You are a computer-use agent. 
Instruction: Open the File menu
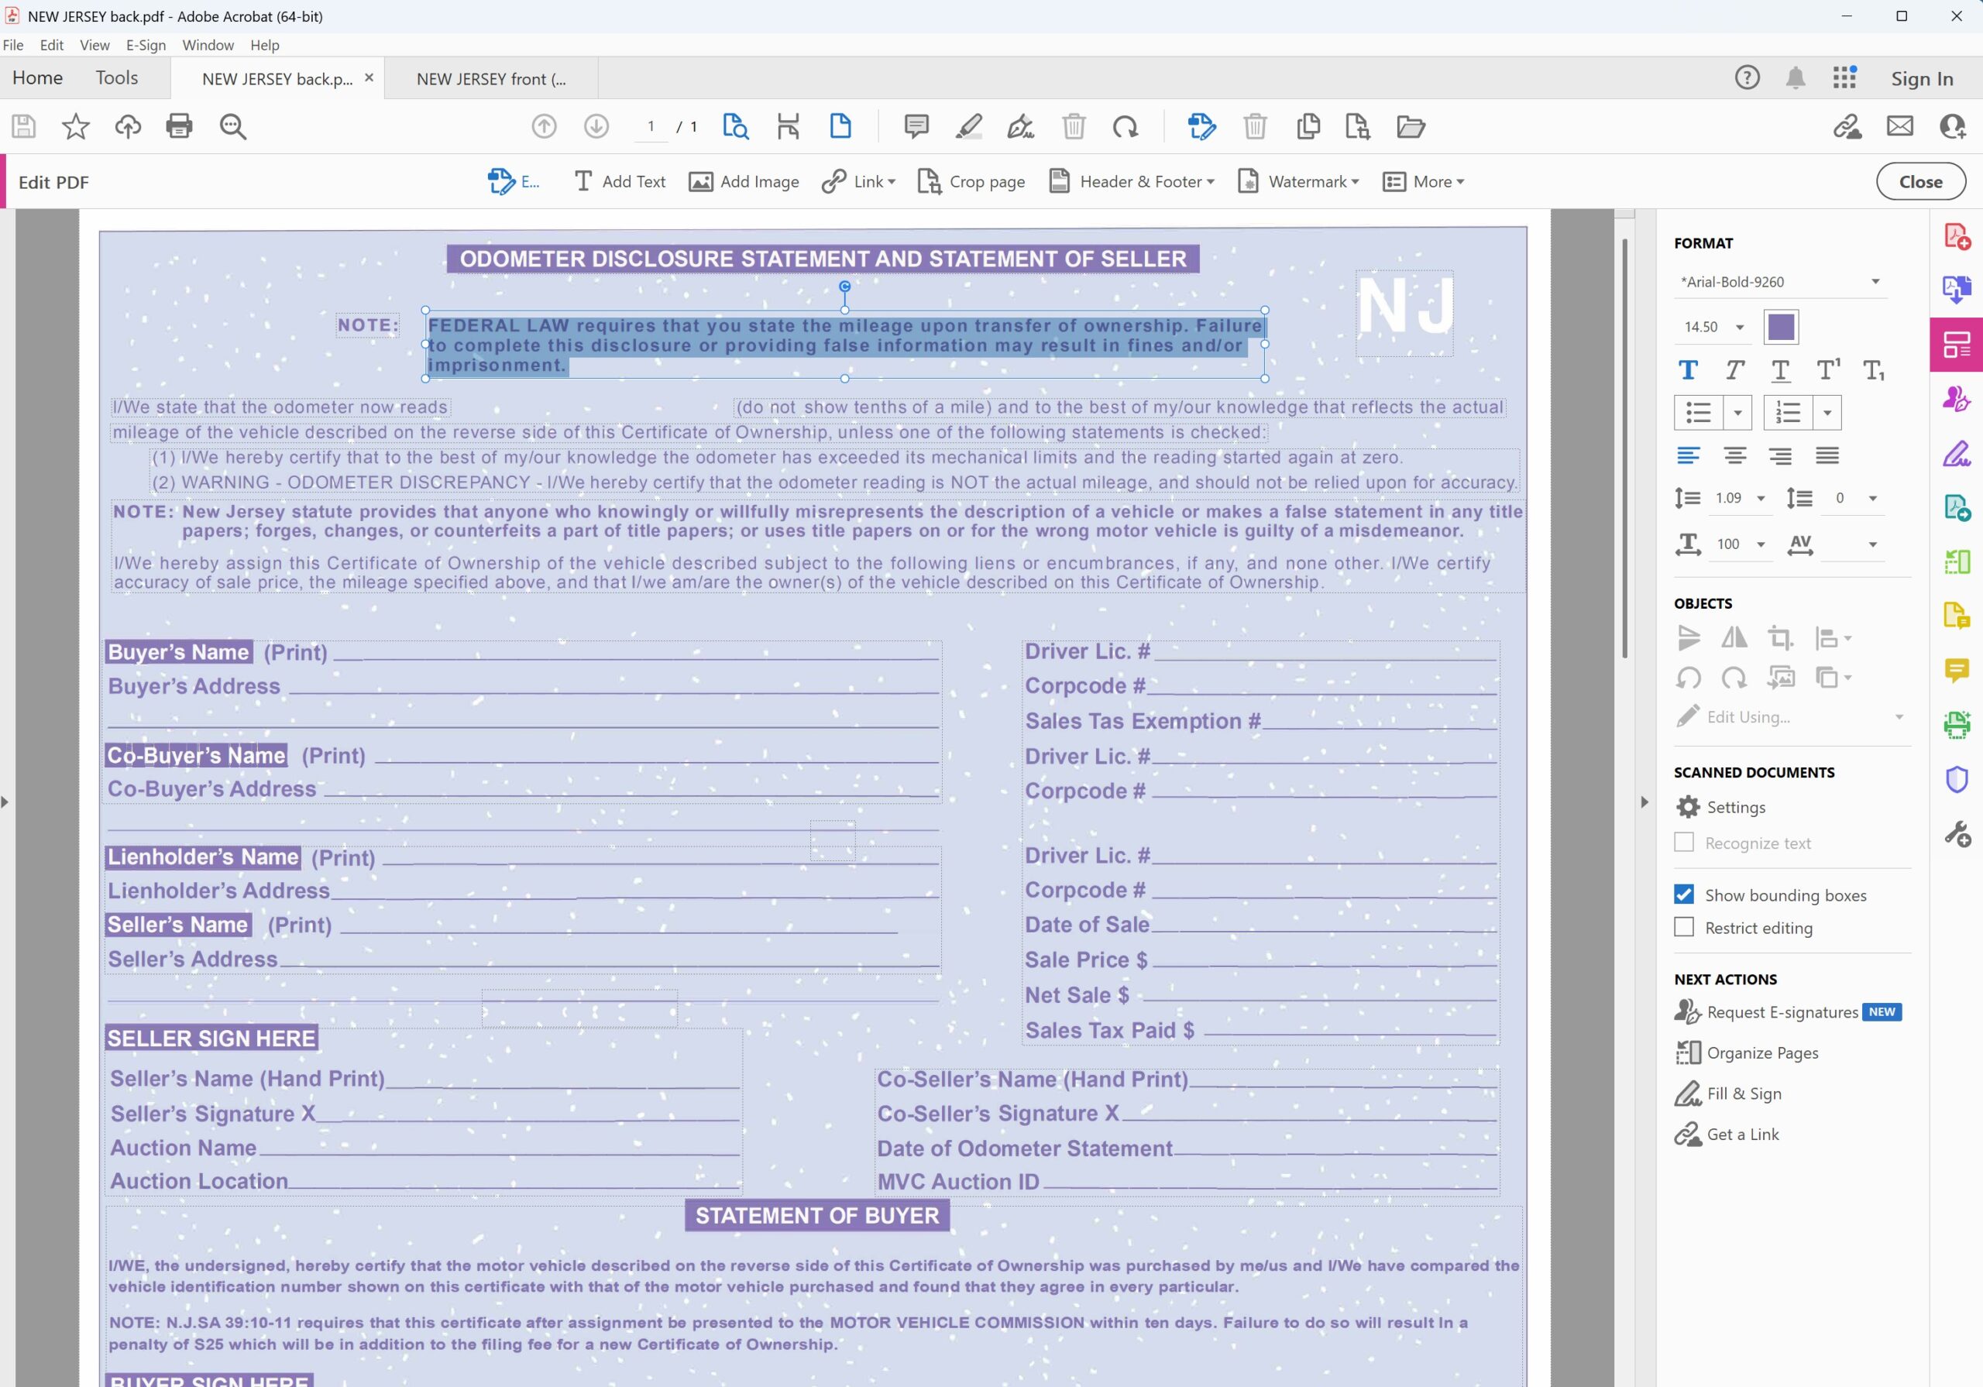[13, 45]
